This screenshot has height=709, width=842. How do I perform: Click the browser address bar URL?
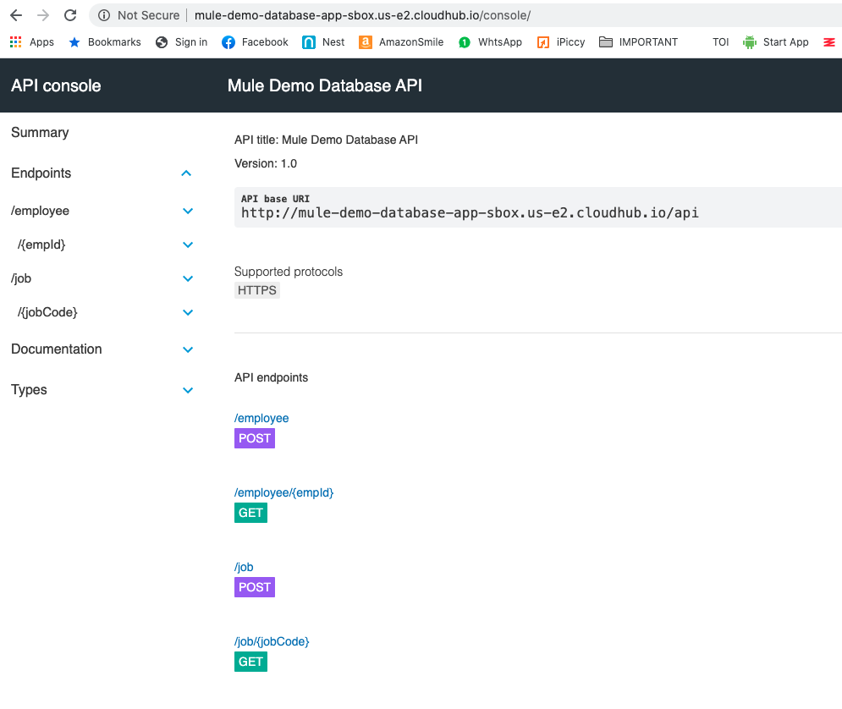362,15
